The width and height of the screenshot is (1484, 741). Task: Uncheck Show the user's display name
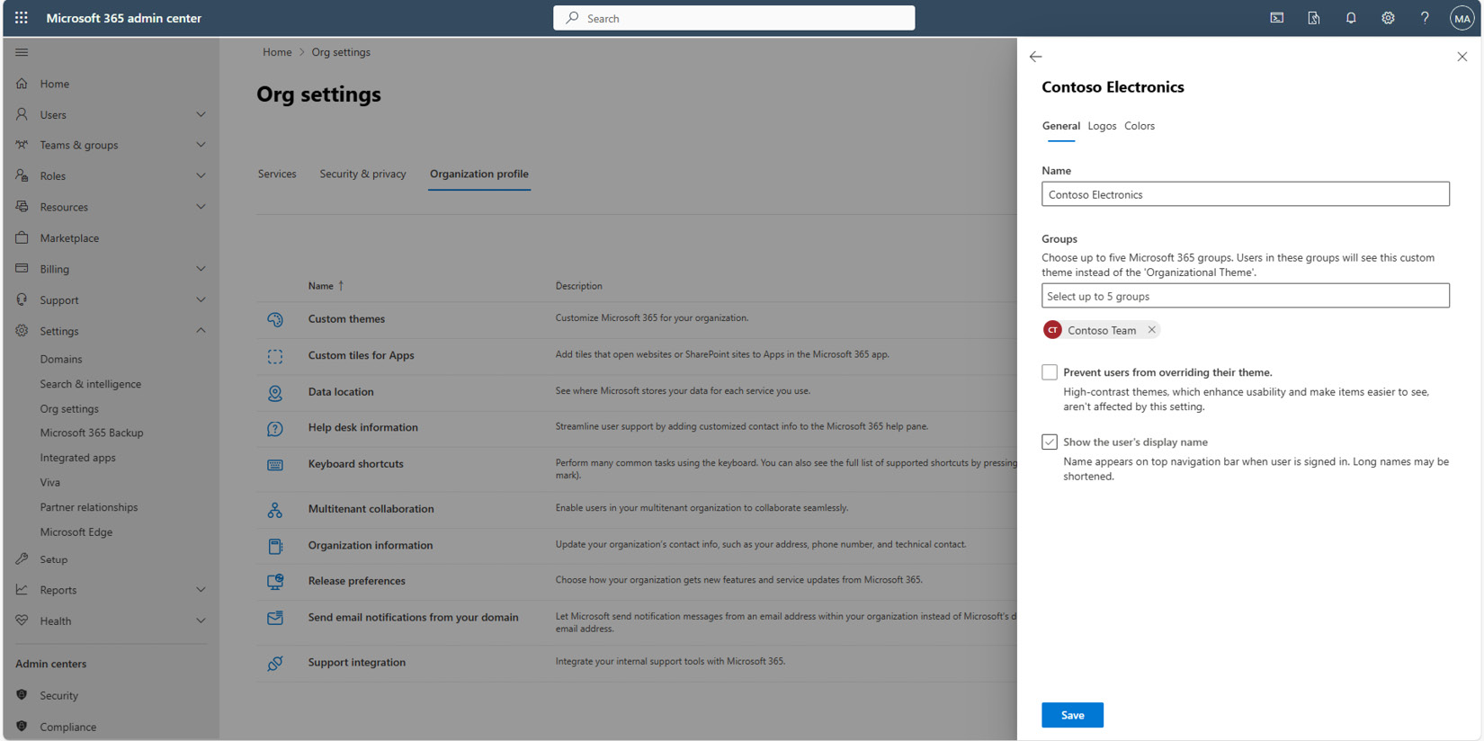pyautogui.click(x=1050, y=442)
